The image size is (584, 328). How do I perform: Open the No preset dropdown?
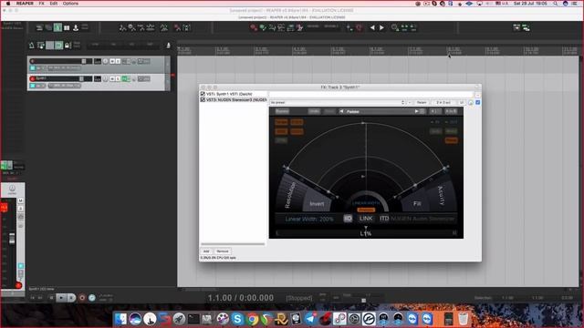[x=337, y=102]
